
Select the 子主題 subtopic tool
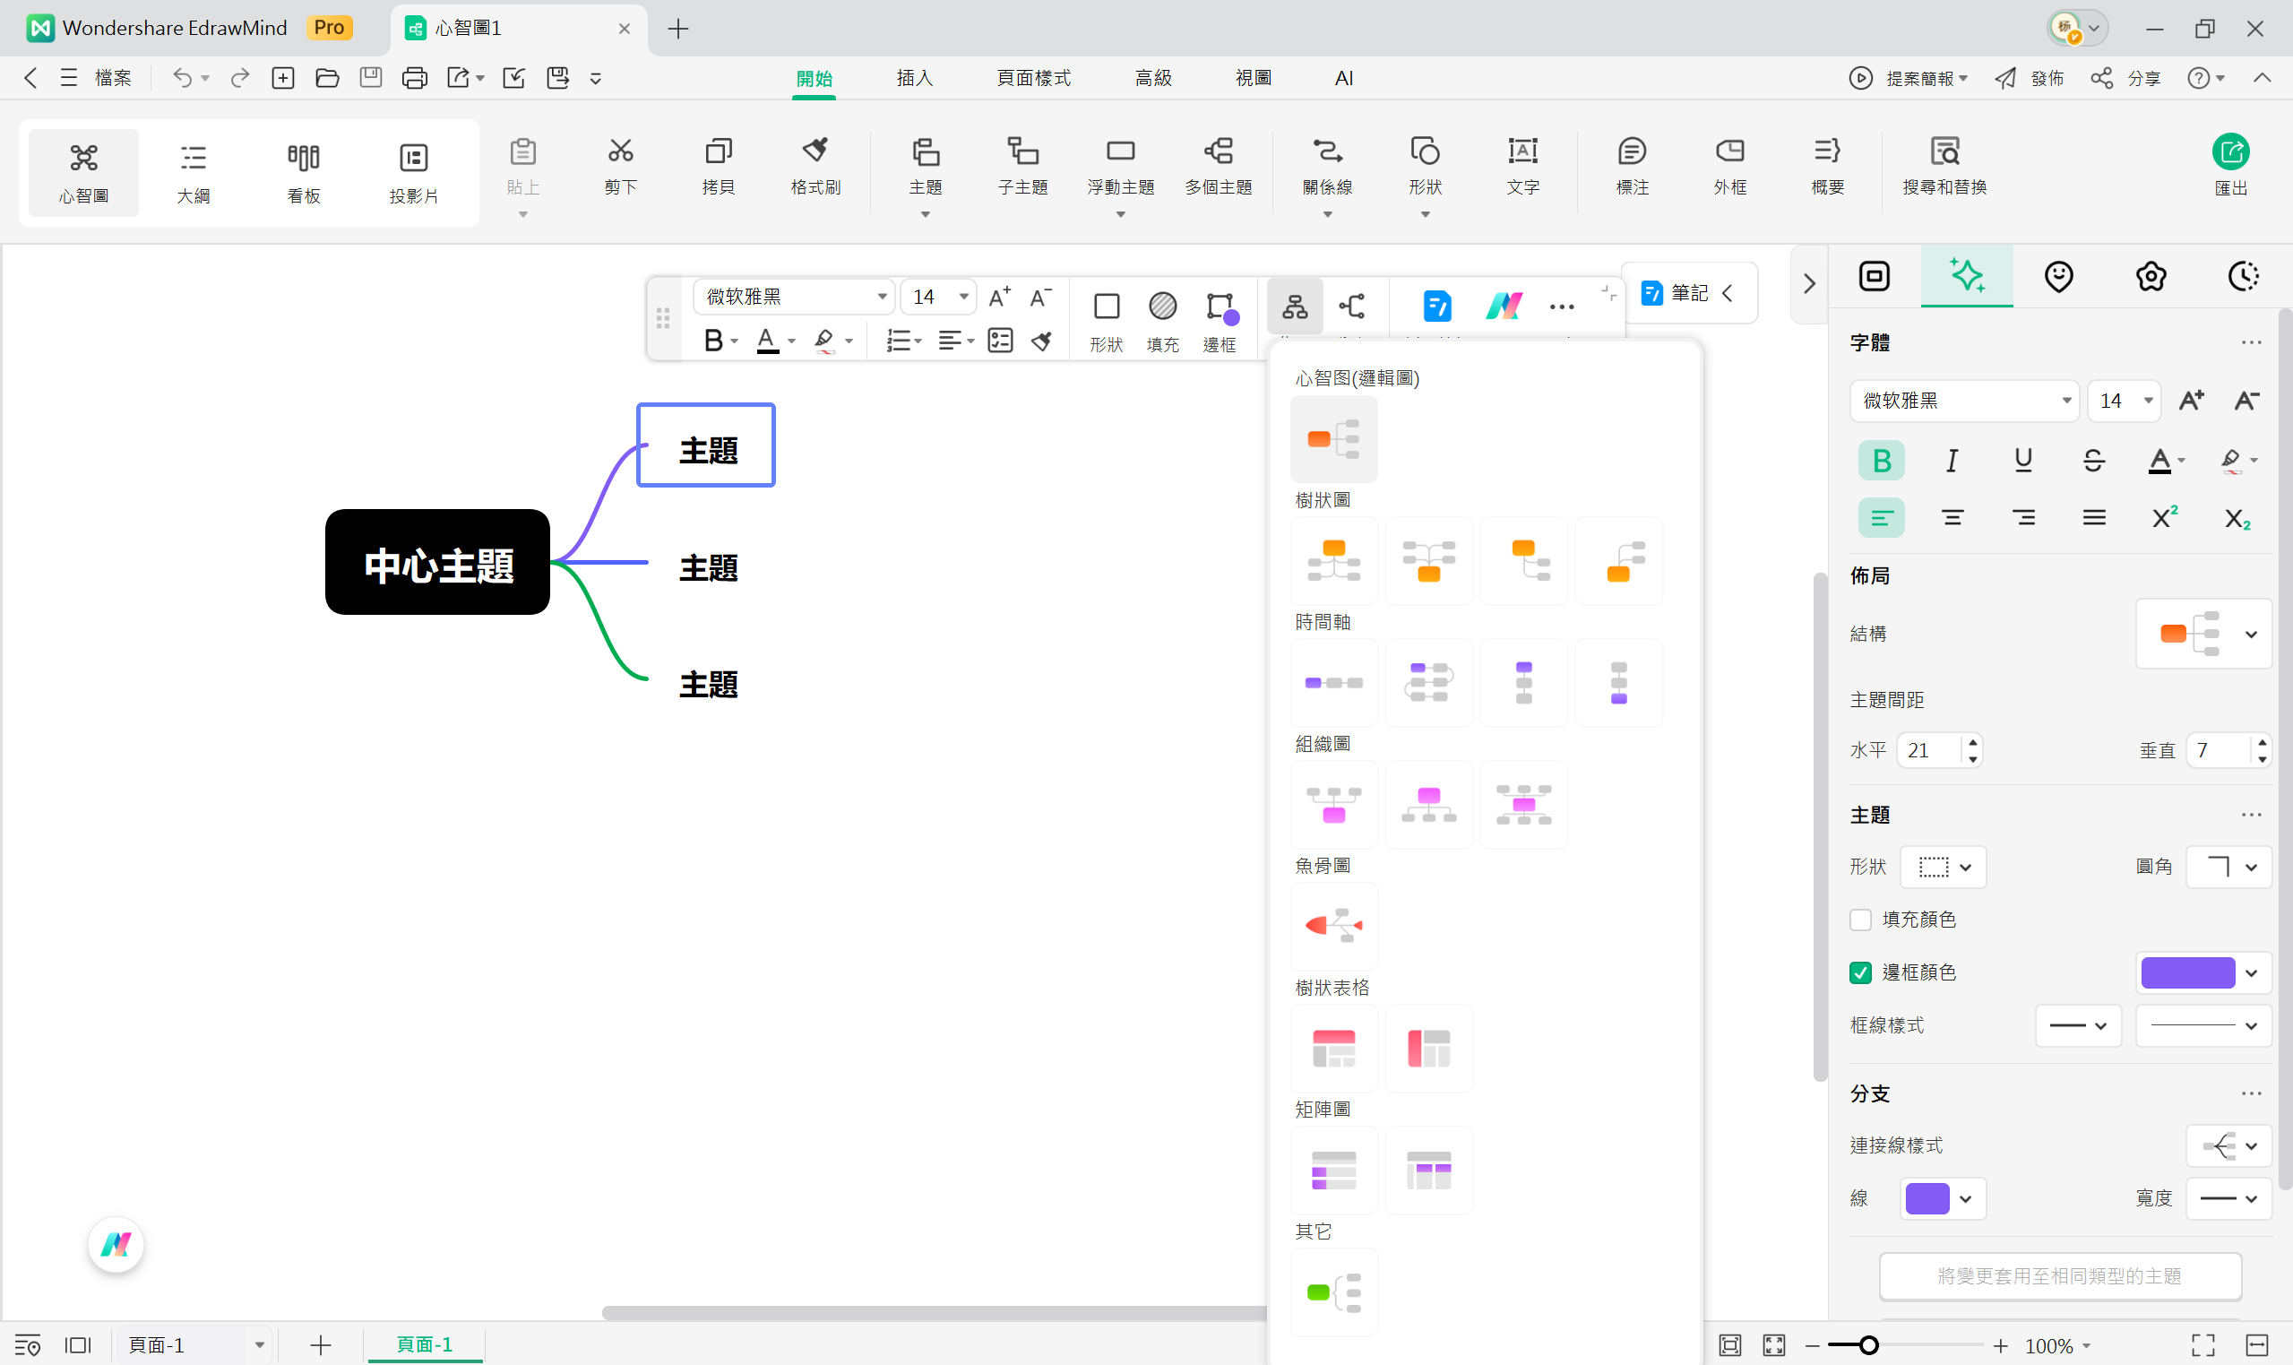tap(1022, 170)
